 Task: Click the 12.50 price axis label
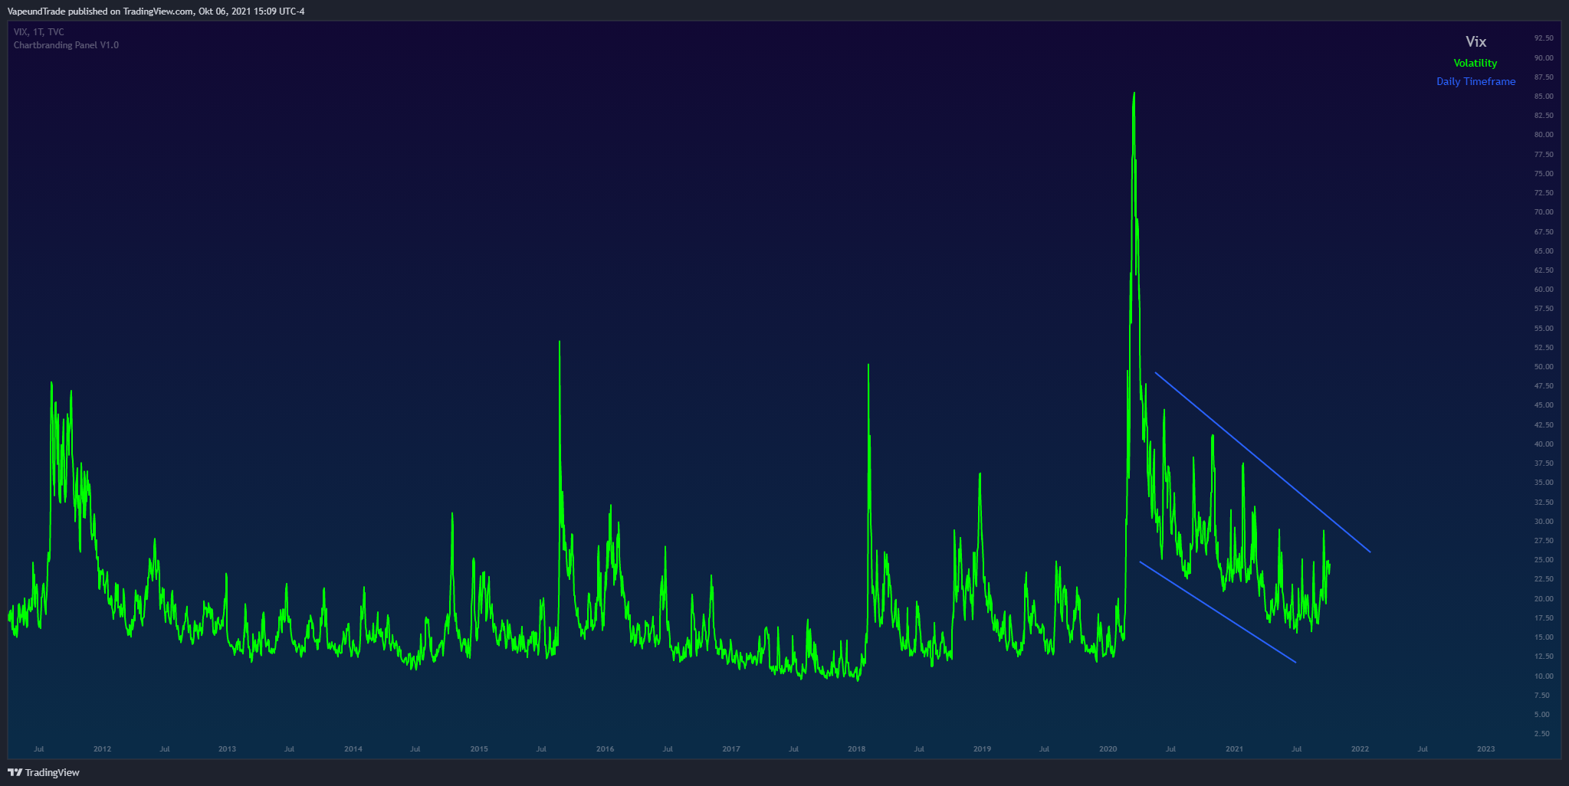click(x=1544, y=657)
